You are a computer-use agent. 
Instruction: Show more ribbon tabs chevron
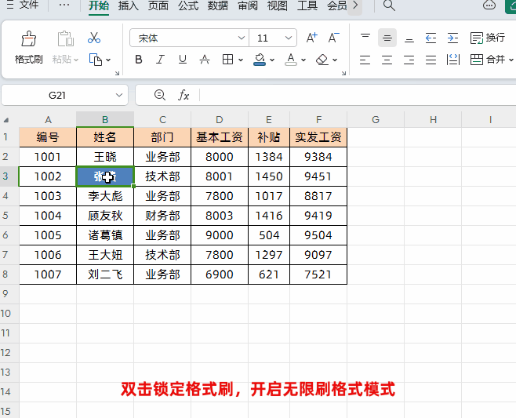355,5
